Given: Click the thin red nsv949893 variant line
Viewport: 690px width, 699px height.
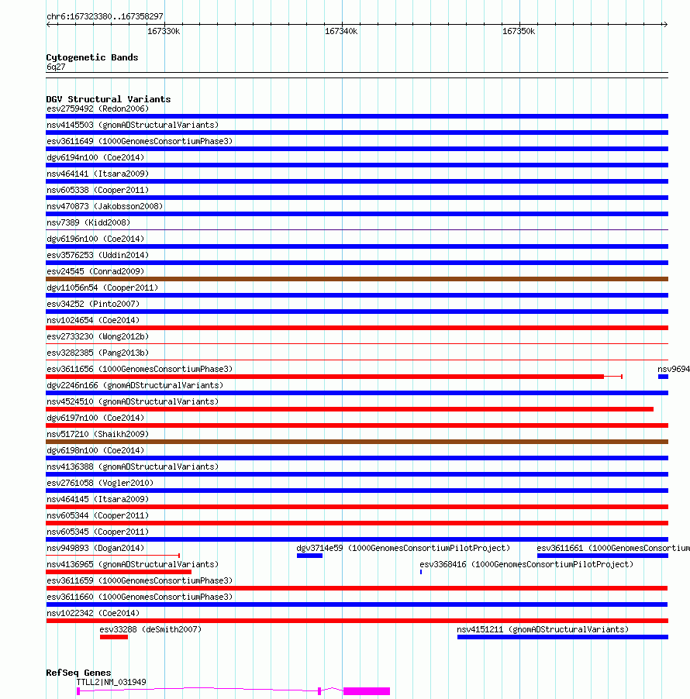Looking at the screenshot, I should coord(112,556).
